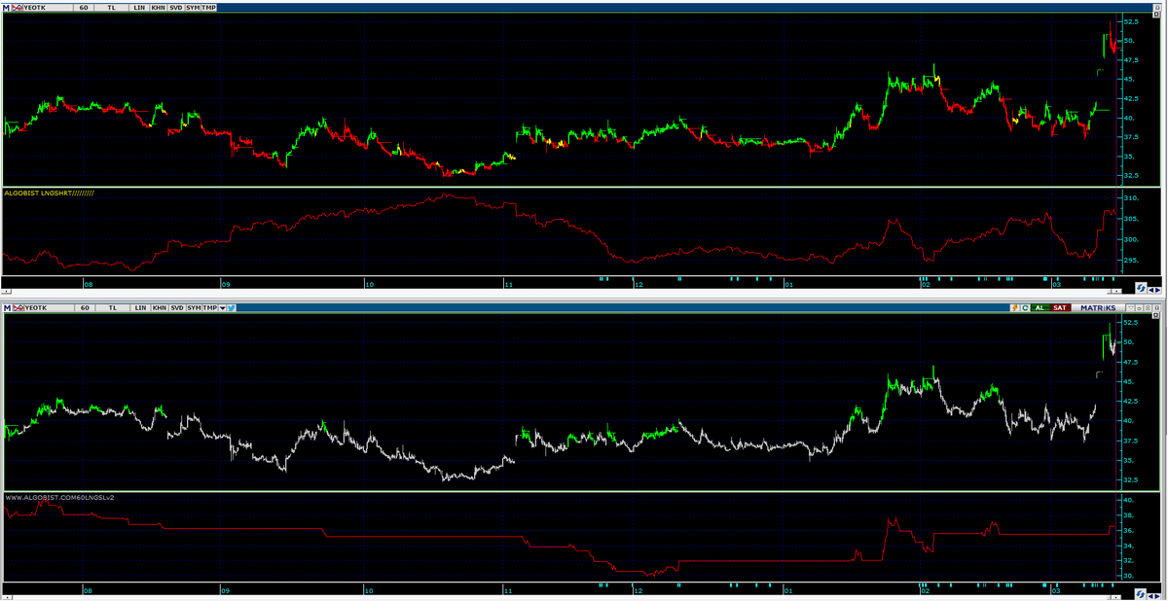Image resolution: width=1168 pixels, height=601 pixels.
Task: Click TMP template button in bottom chart toolbar
Action: (209, 307)
